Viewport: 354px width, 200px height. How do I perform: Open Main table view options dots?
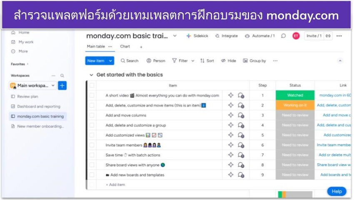(x=110, y=47)
